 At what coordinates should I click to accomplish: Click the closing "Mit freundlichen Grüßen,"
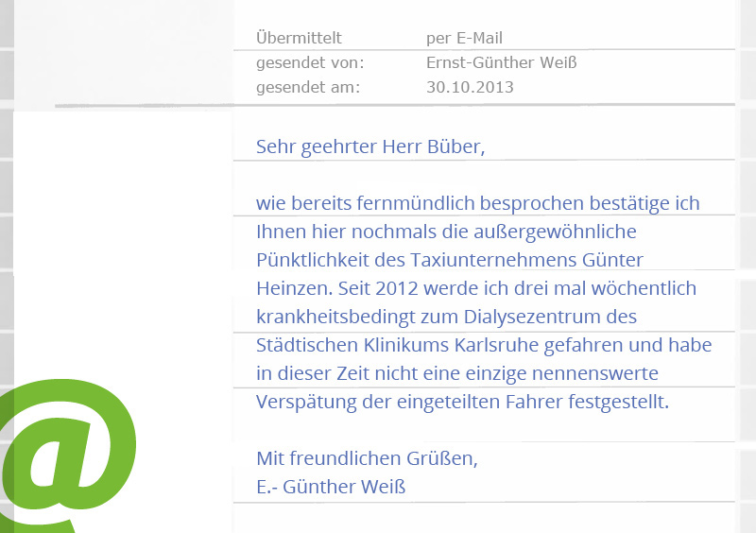367,459
